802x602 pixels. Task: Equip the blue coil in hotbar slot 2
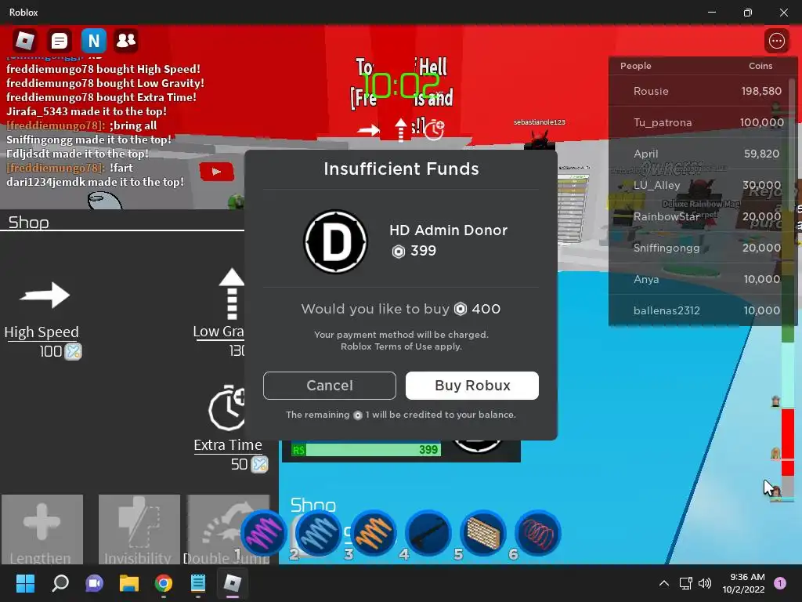[318, 533]
